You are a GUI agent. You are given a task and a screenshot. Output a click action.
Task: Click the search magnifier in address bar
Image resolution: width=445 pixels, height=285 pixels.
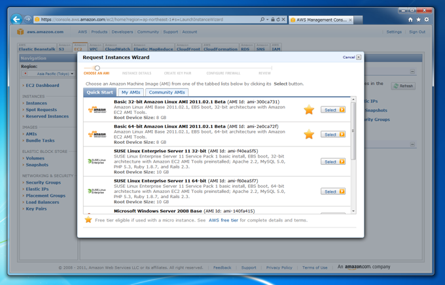[x=262, y=20]
